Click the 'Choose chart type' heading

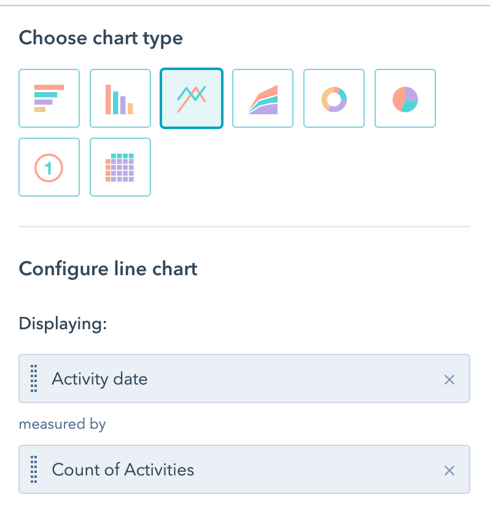point(101,38)
